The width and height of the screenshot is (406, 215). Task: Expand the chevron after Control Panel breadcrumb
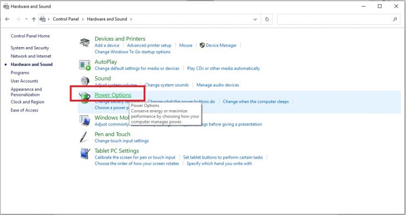click(83, 19)
